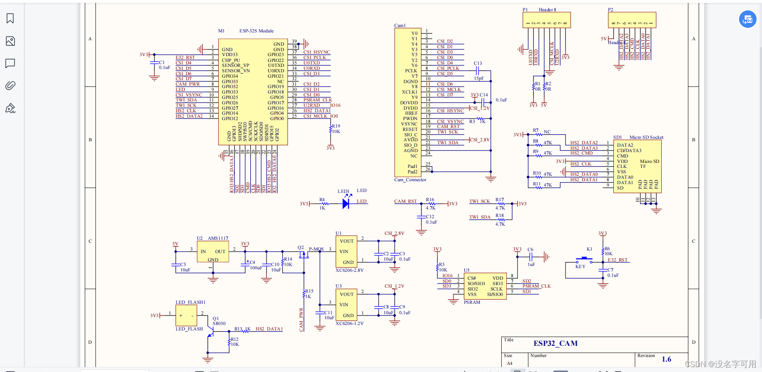Click the 'KEY' switch label
762x372 pixels.
(x=580, y=266)
